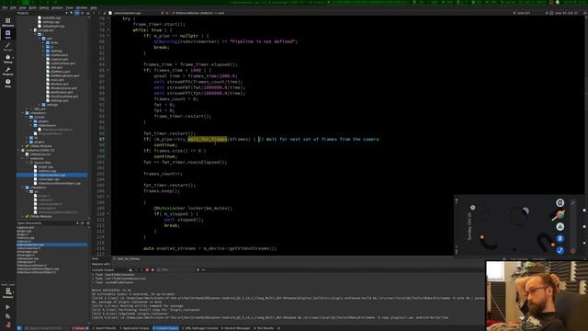Open the Analyze menu
Viewport: 588px width, 331px height.
point(57,7)
